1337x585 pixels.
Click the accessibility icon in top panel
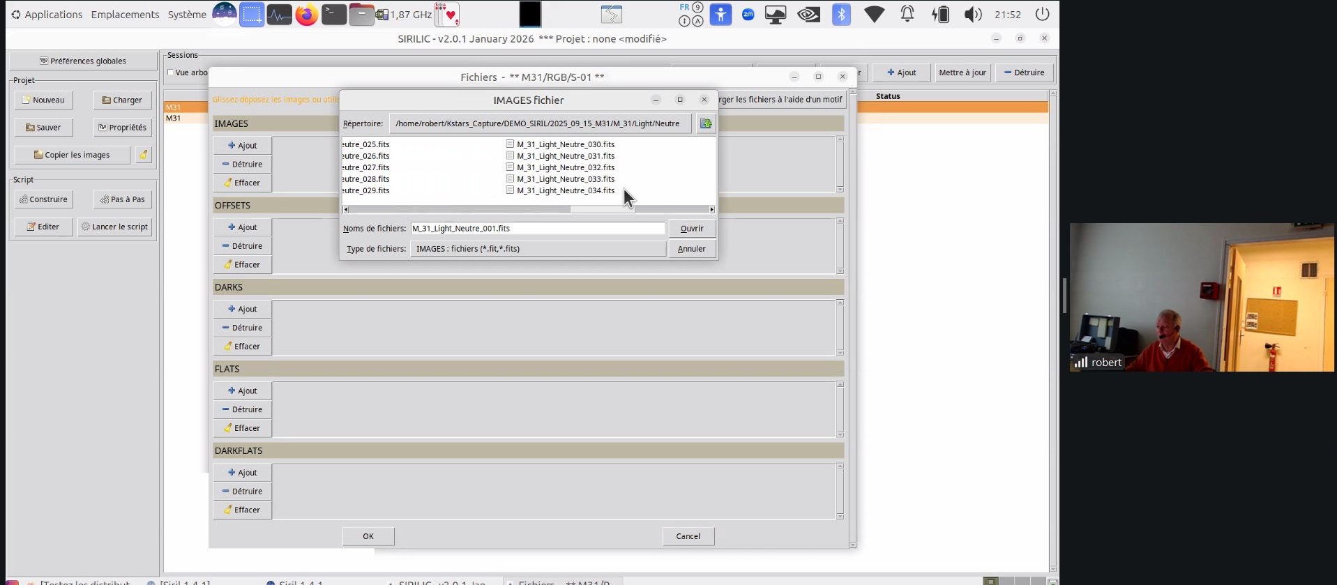pos(720,15)
